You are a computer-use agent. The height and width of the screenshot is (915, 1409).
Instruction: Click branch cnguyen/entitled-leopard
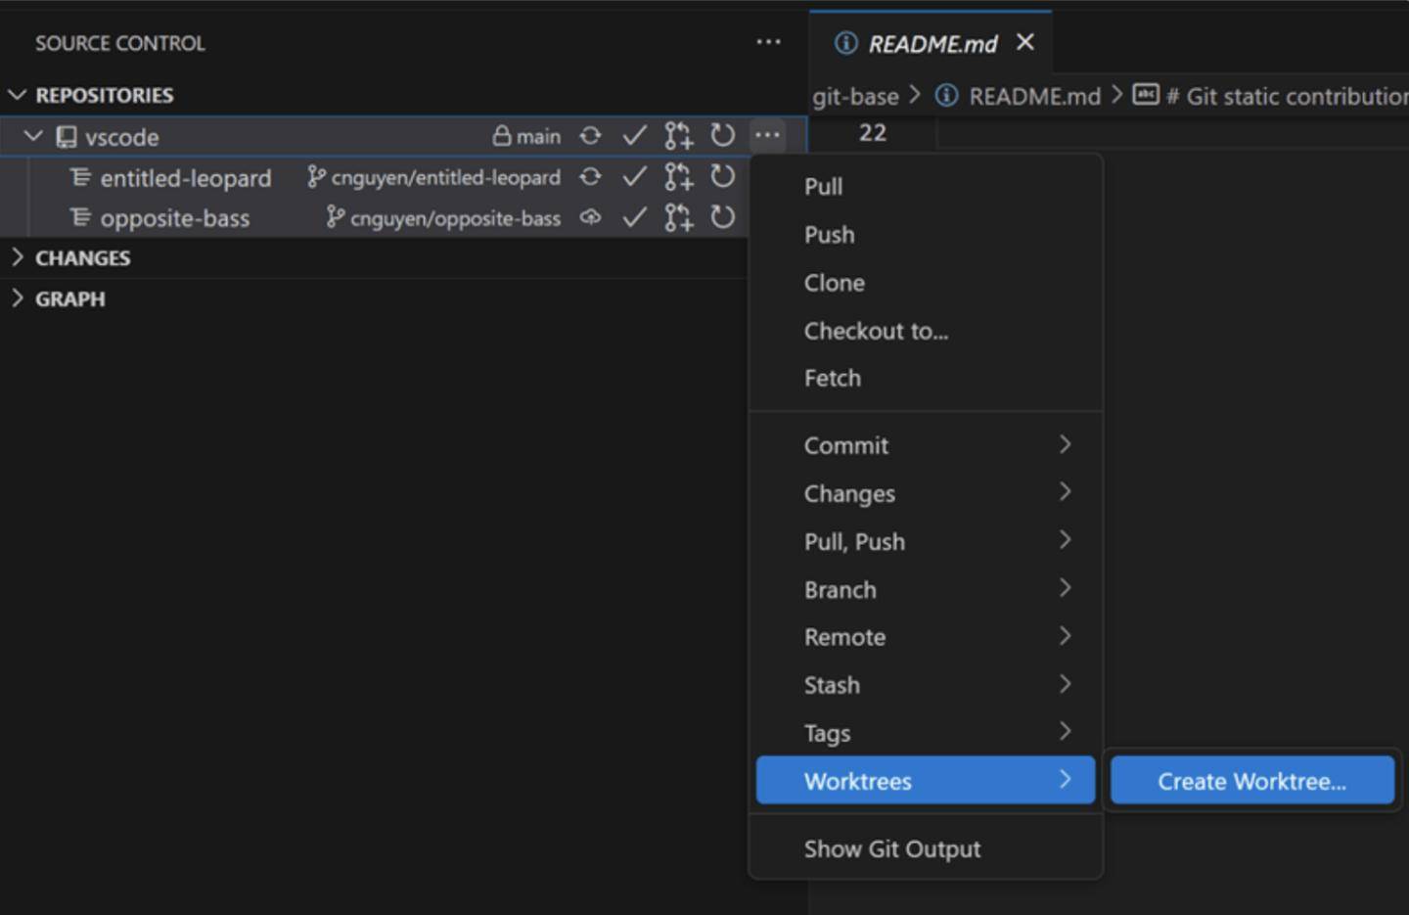point(434,177)
